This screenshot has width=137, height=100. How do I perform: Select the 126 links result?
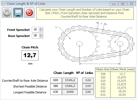point(88,92)
